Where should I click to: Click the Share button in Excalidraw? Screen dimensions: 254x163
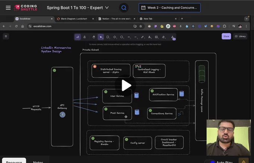pyautogui.click(x=226, y=36)
